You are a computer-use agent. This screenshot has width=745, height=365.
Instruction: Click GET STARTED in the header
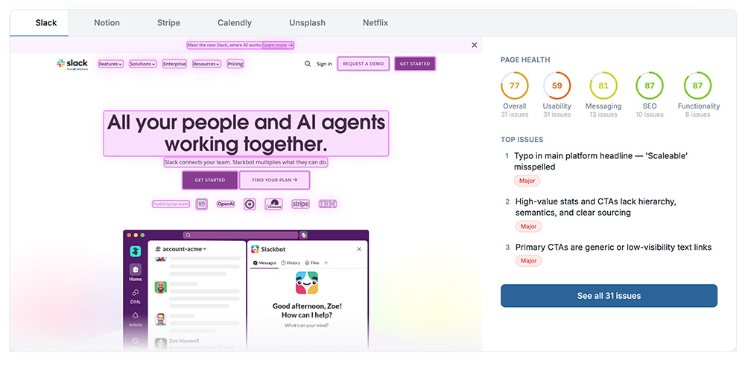(x=415, y=64)
